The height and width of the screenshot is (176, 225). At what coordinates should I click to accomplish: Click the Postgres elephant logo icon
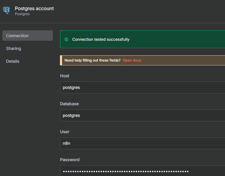(6, 10)
